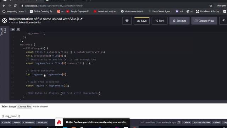
Task: Click '// Before extension' comment
Action: tap(40, 71)
